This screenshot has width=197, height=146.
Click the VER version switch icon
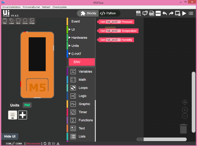click(x=138, y=13)
